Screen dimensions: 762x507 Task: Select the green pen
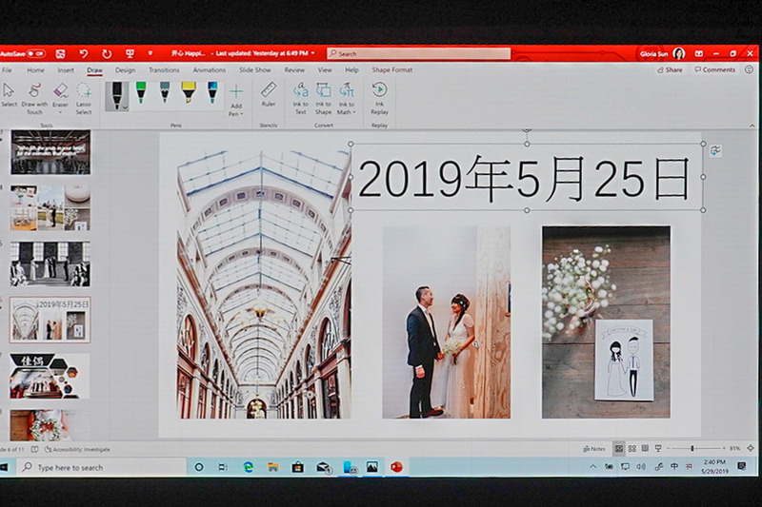click(141, 92)
